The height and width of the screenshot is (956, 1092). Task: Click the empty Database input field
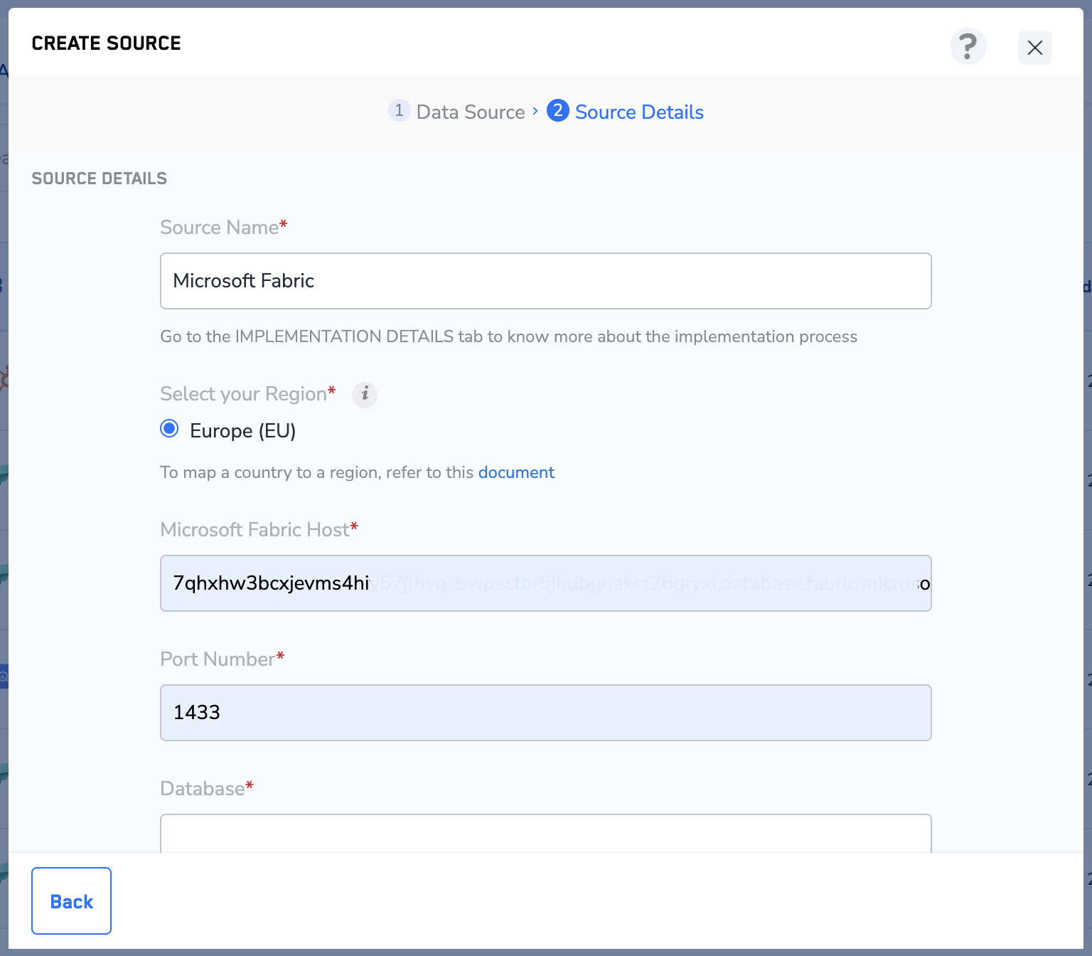(545, 833)
